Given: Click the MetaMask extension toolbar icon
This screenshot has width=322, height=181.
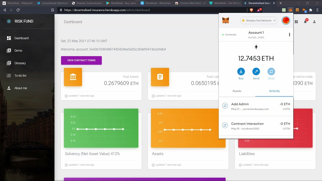Looking at the screenshot, I should [290, 10].
